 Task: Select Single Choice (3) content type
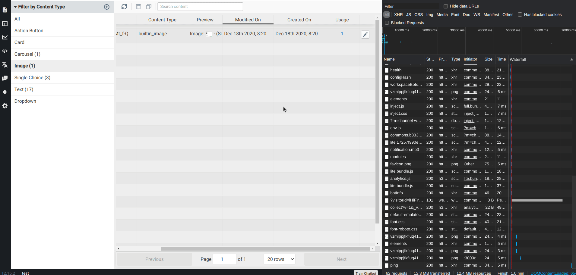pyautogui.click(x=62, y=78)
